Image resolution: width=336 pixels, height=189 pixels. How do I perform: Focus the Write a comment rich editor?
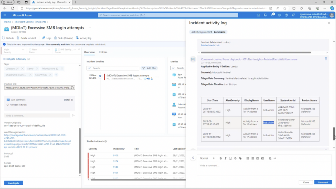click(264, 169)
